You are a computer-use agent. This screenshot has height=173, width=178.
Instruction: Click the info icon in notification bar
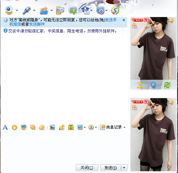[x=6, y=20]
